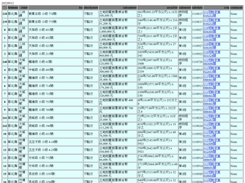Screen dimensions: 245x183
Task: Open the 056305 case link in row 2
Action: pos(212,46)
